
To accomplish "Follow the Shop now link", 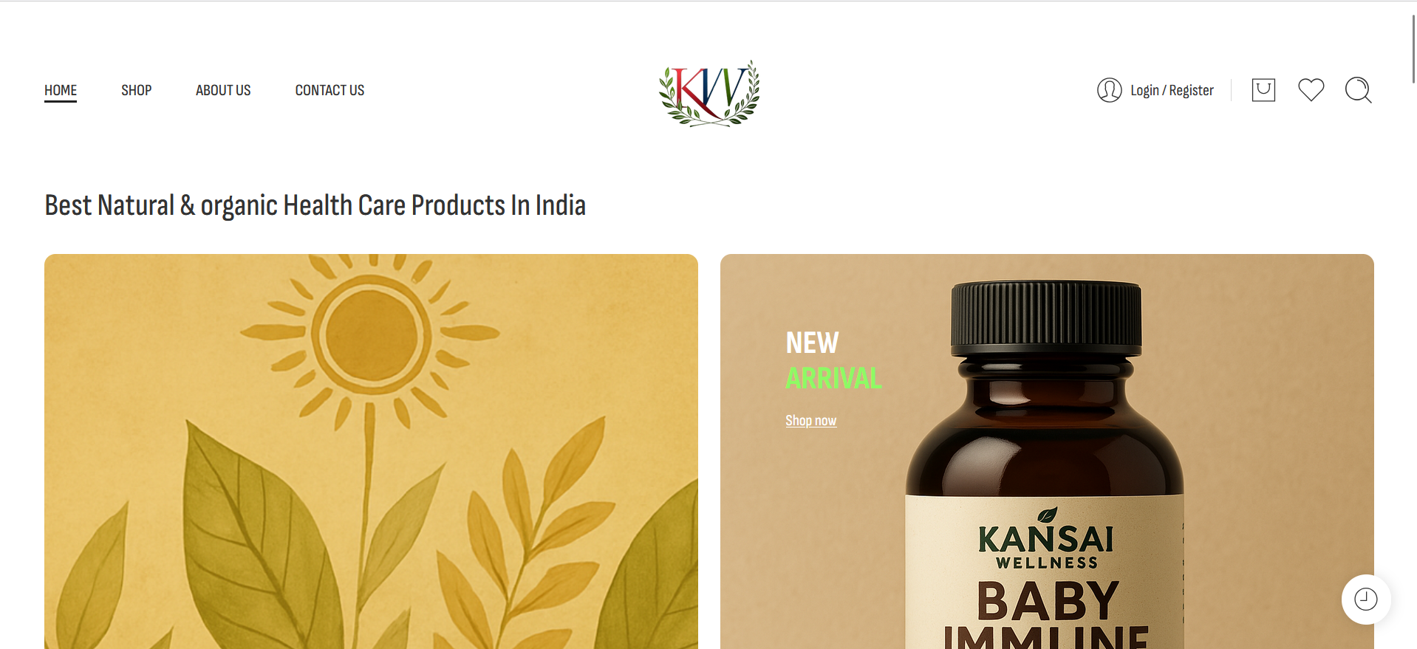I will 810,420.
